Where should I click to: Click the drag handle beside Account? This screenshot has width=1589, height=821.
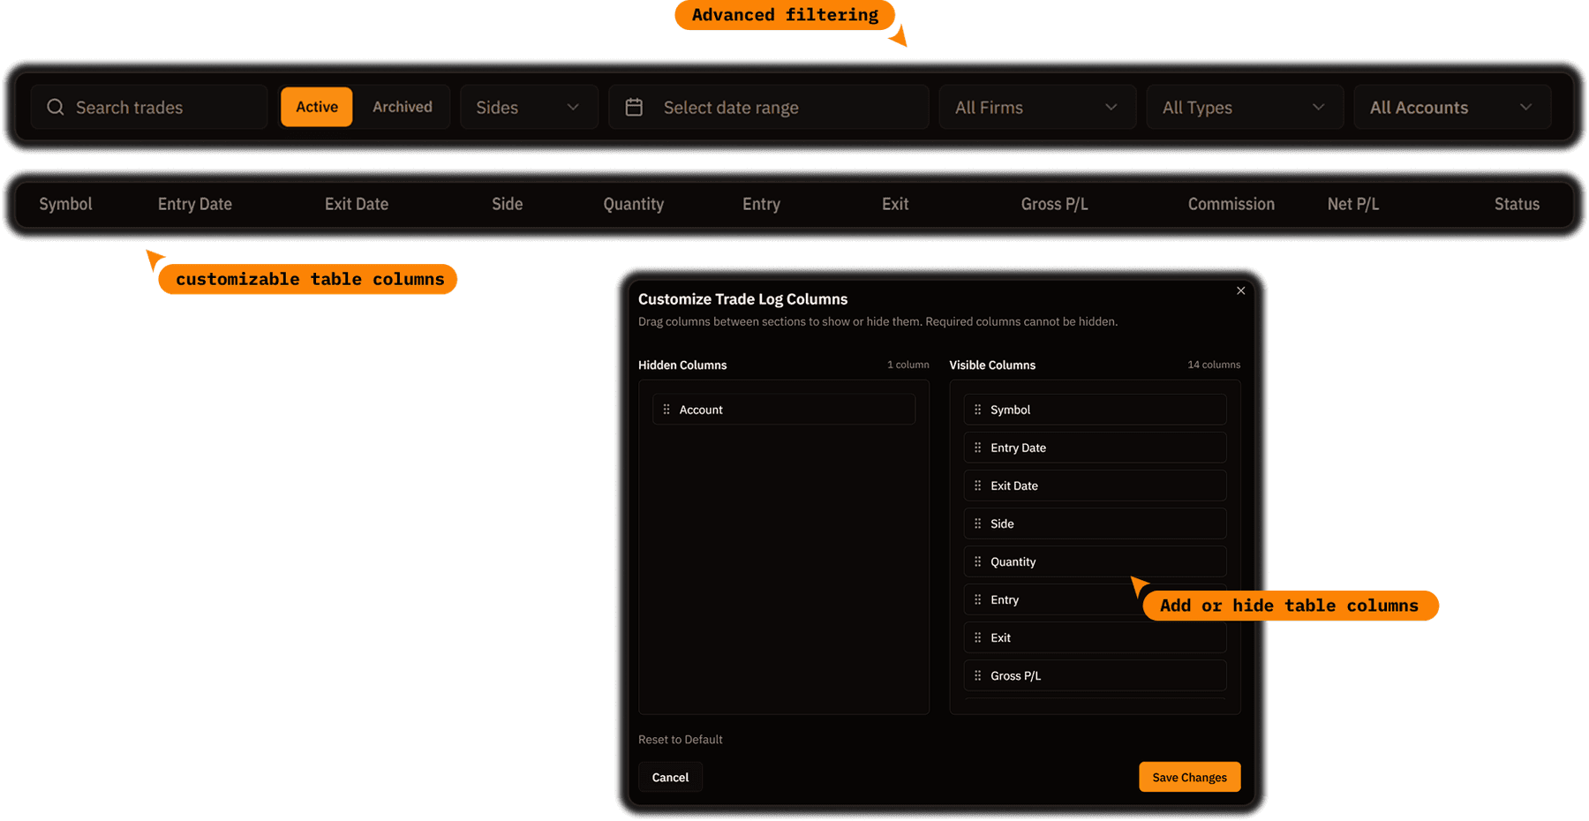click(x=666, y=409)
